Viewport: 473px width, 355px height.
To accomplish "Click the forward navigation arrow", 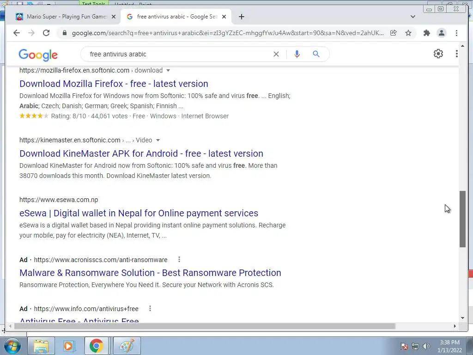I will [x=31, y=33].
